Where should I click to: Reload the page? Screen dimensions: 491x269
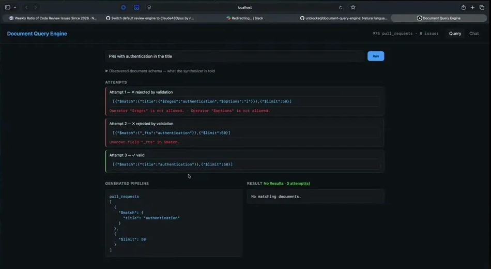tap(341, 8)
